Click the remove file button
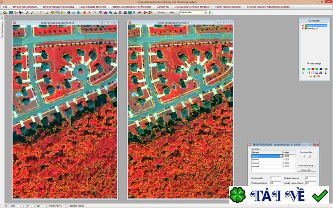Image resolution: width=333 pixels, height=208 pixels. [306, 170]
